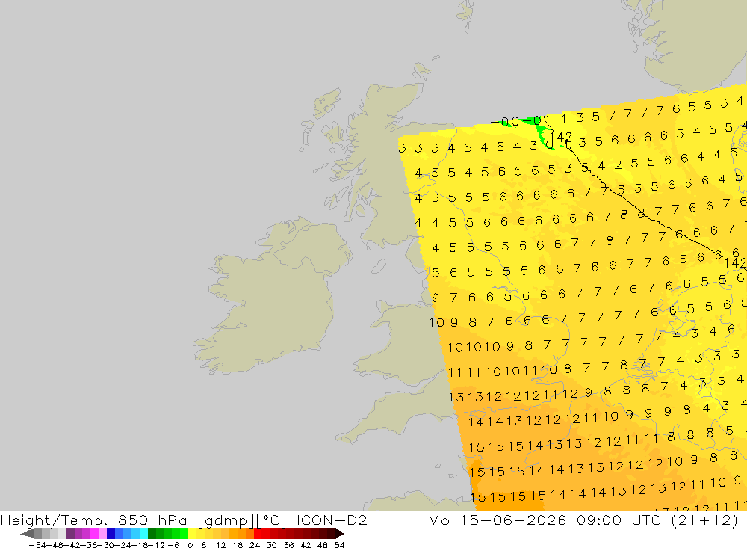Click the dark right arrow of color legend
This screenshot has height=548, width=747.
tap(340, 534)
